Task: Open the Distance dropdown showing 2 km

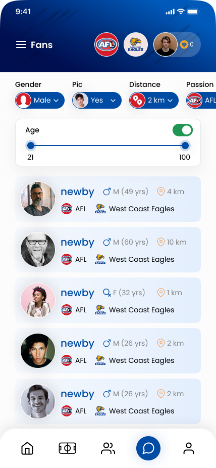Action: pyautogui.click(x=154, y=100)
